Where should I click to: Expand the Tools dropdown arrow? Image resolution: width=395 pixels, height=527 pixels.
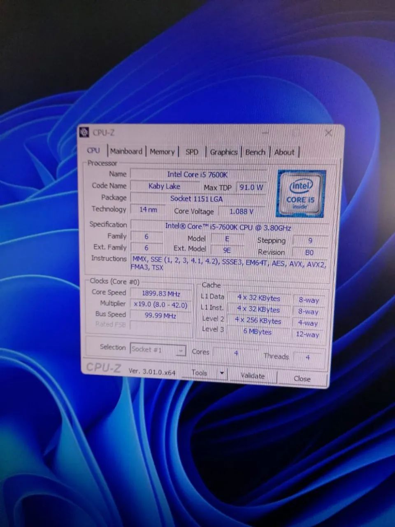pyautogui.click(x=222, y=373)
